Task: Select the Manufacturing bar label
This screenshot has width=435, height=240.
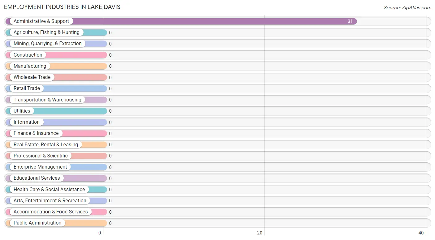Action: pos(30,66)
